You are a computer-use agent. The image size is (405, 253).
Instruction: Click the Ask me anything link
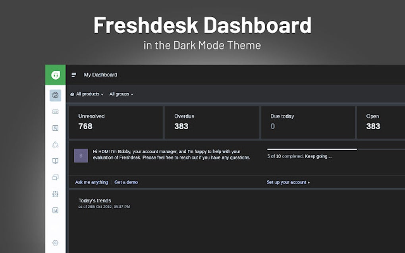[x=91, y=182]
